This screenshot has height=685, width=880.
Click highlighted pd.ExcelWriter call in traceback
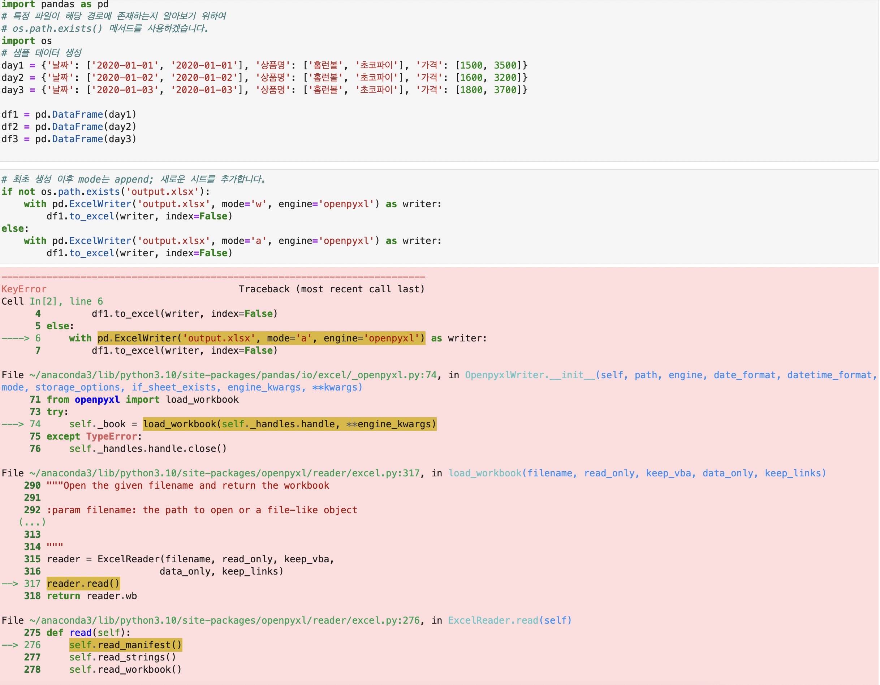click(261, 338)
